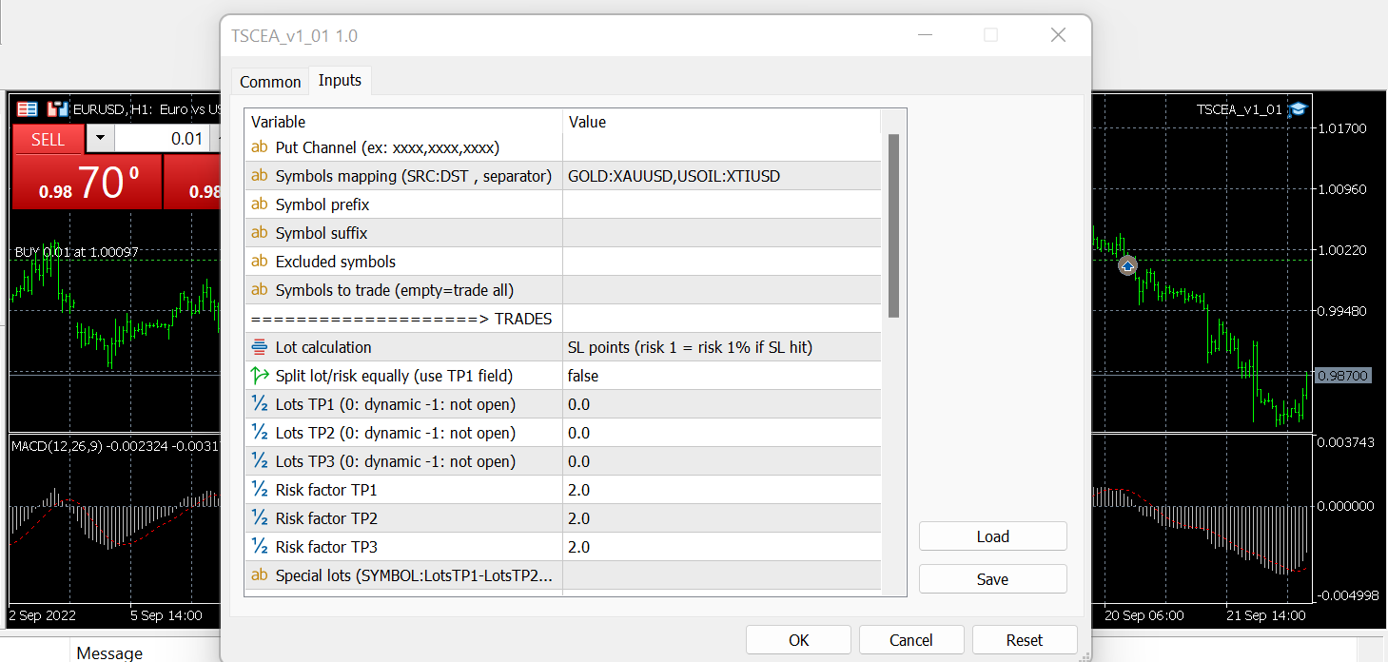Select the Inputs tab
Image resolution: width=1388 pixels, height=662 pixels.
[x=340, y=81]
